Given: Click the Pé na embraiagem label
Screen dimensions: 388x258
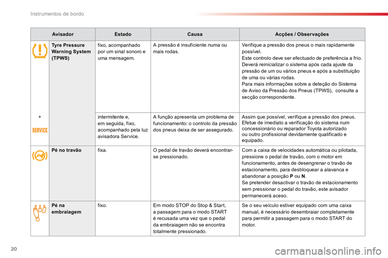Looking at the screenshot, I should point(66,209).
